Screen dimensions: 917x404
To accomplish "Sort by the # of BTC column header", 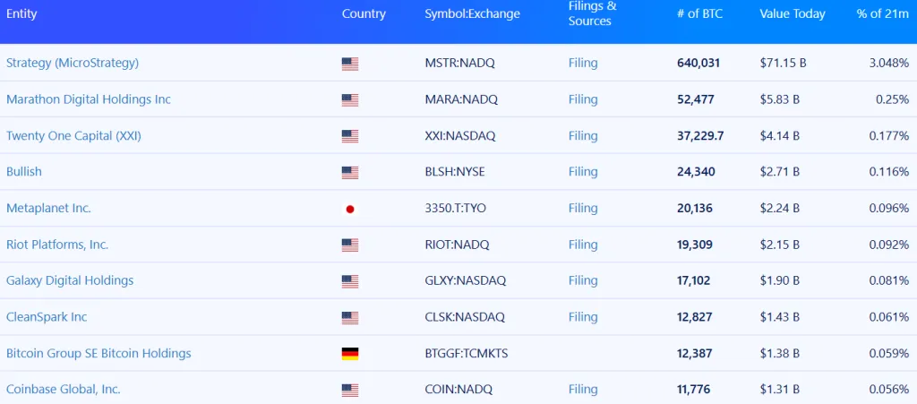I will pos(699,14).
